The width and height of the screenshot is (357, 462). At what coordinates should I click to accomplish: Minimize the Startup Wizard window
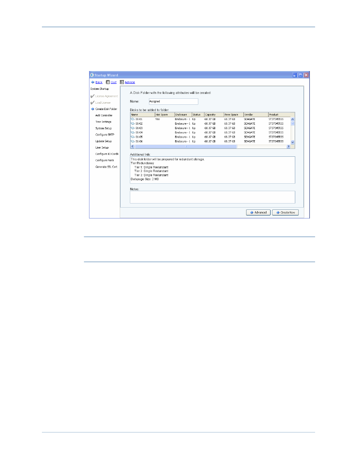coord(295,75)
